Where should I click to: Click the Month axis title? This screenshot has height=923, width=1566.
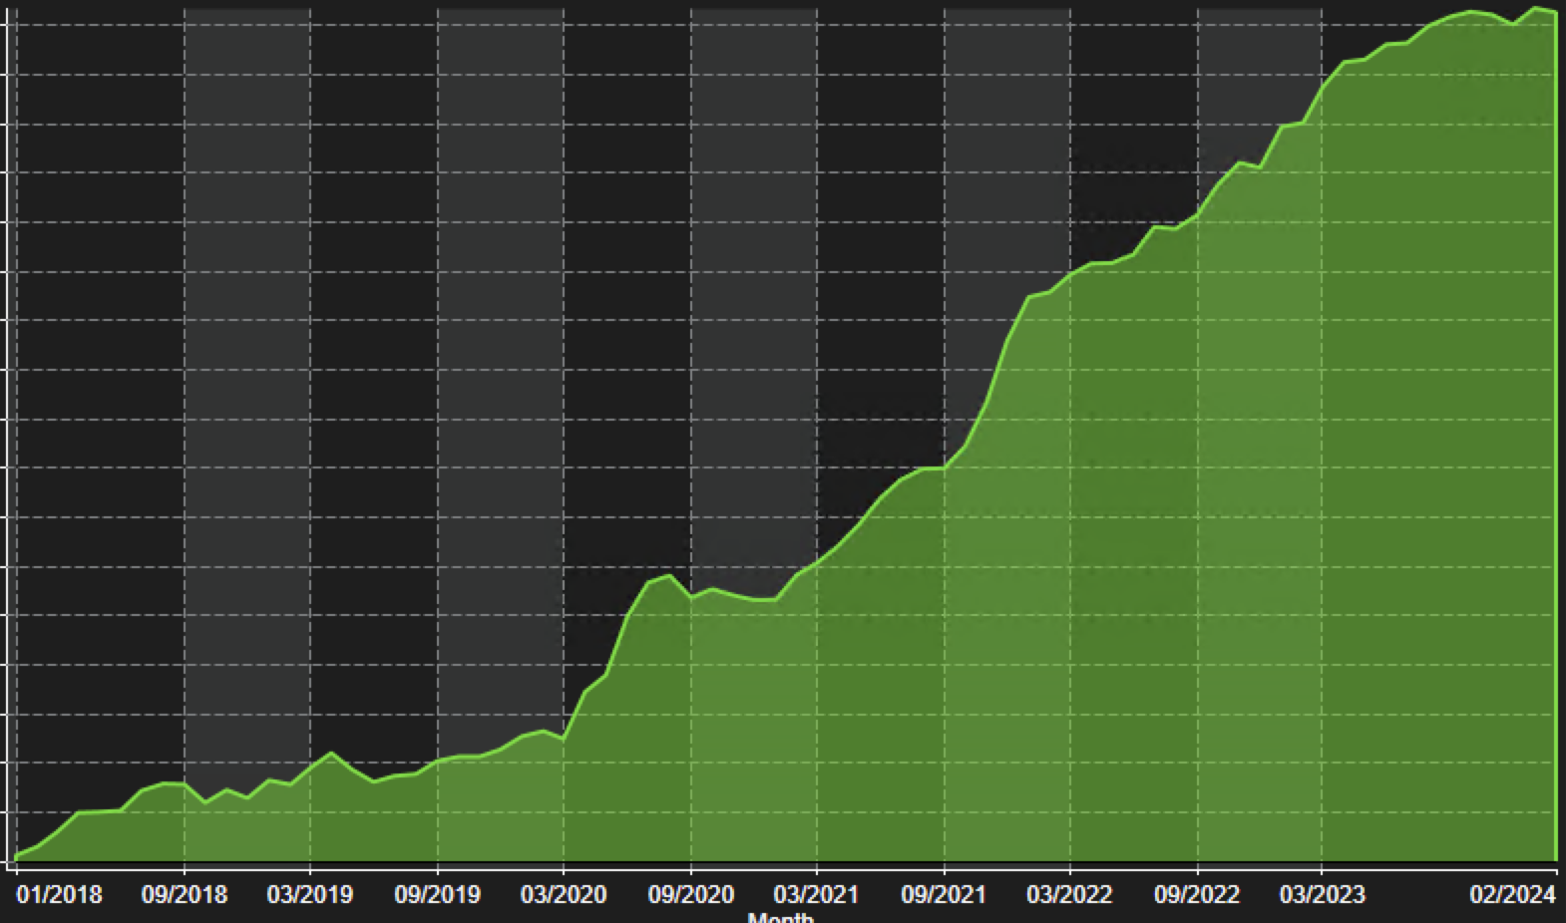(780, 917)
